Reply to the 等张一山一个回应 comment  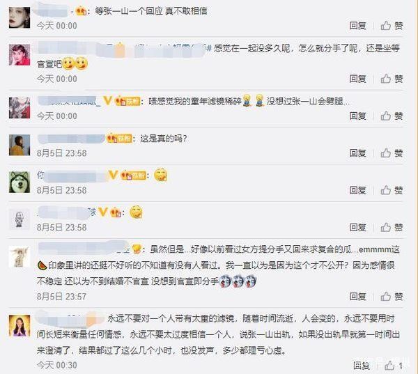pyautogui.click(x=358, y=26)
